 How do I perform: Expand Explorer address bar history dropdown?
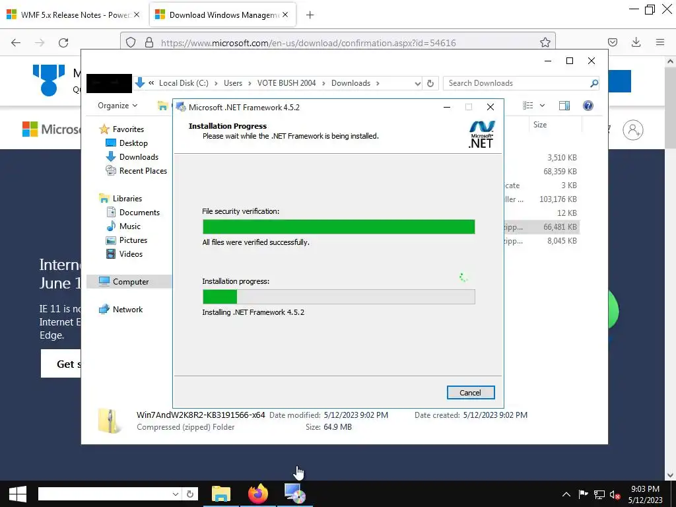tap(417, 83)
